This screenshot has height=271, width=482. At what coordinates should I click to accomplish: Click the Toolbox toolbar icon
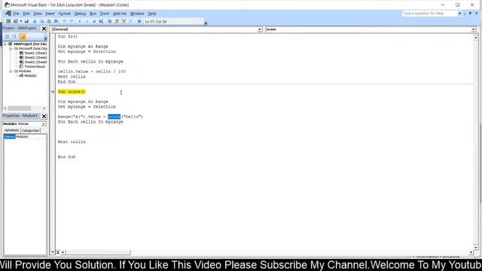pos(131,21)
